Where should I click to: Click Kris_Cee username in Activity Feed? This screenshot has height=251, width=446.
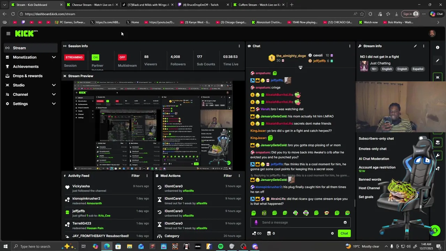[104, 216]
